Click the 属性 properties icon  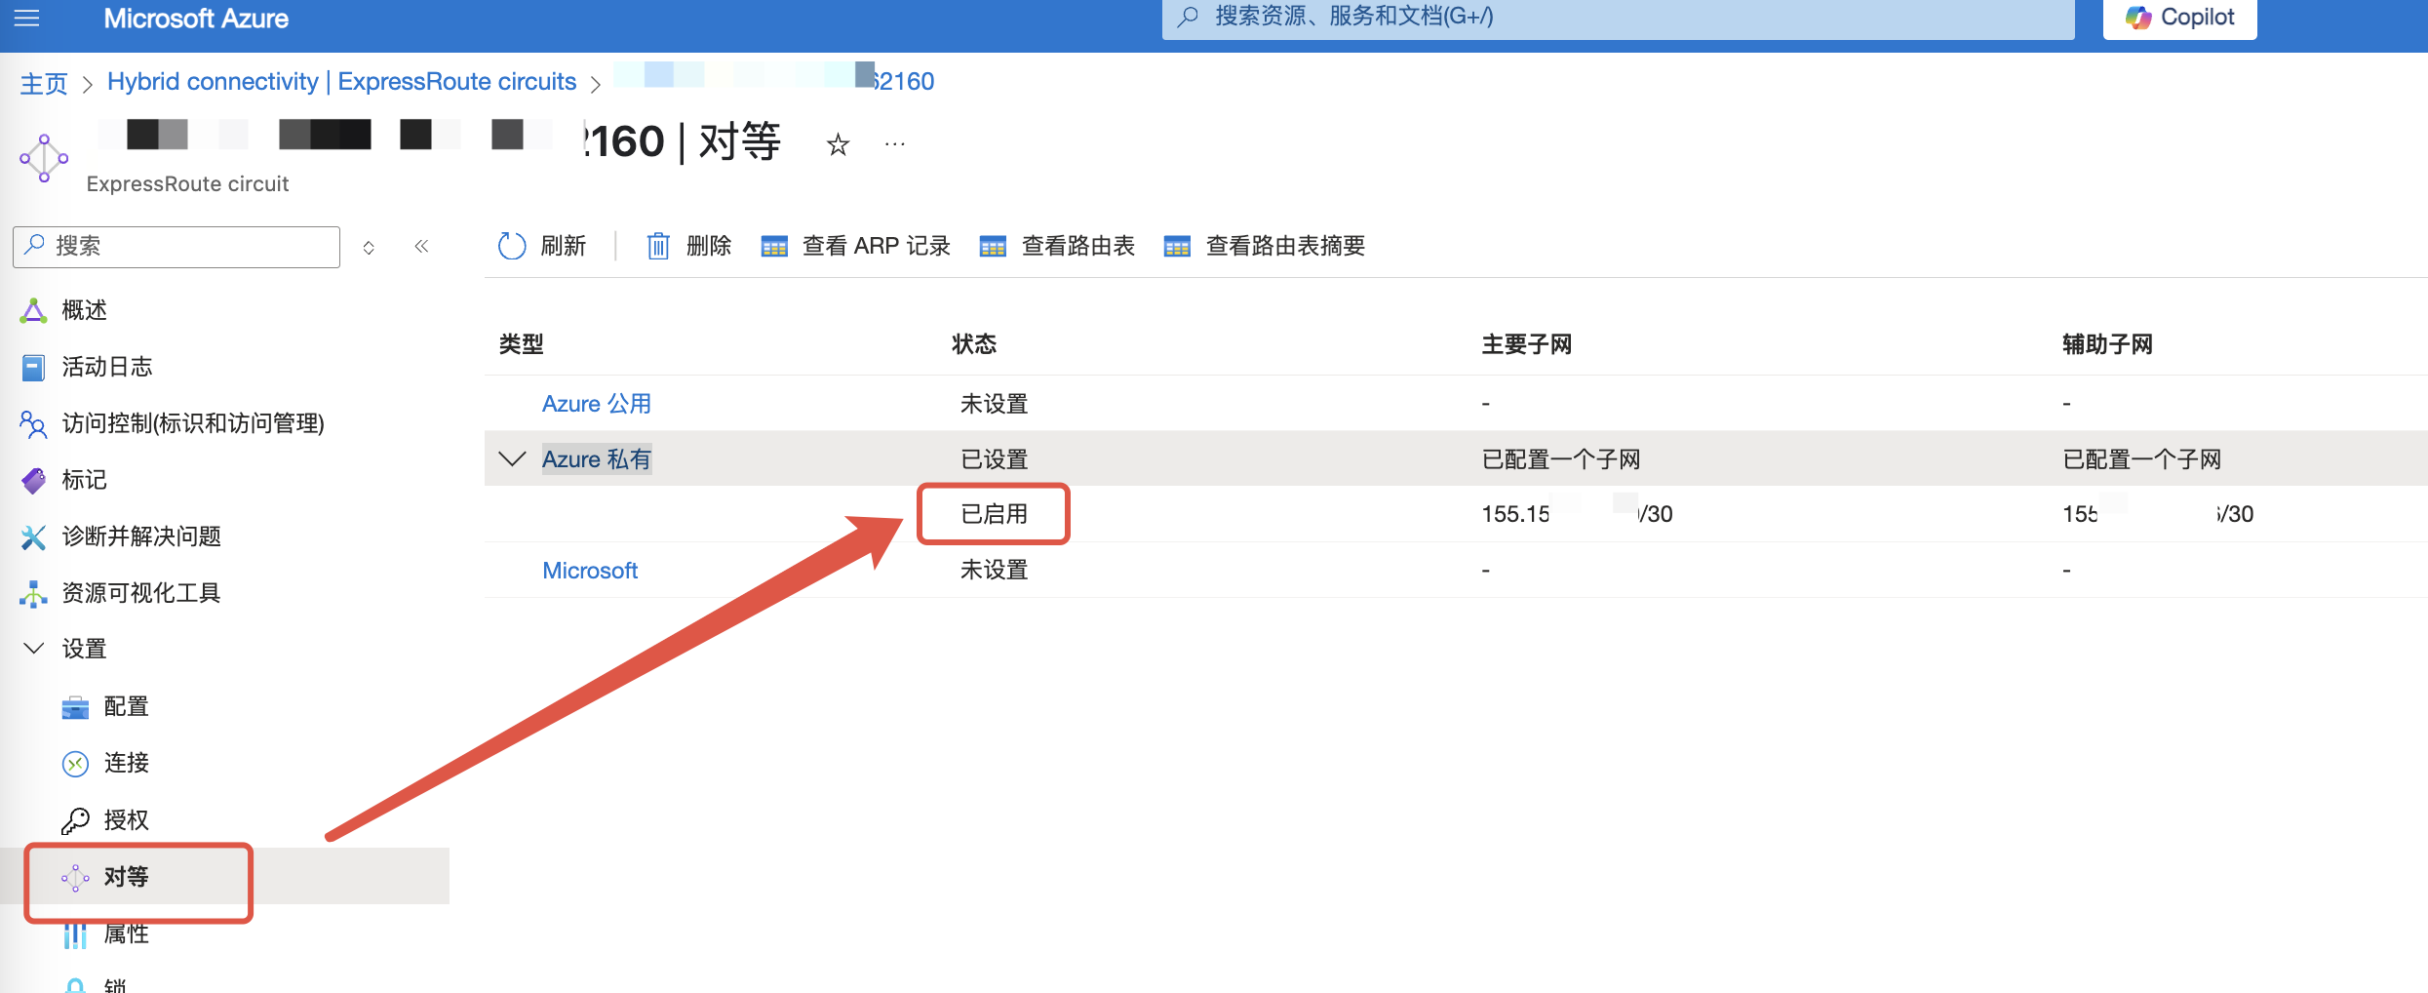coord(75,934)
